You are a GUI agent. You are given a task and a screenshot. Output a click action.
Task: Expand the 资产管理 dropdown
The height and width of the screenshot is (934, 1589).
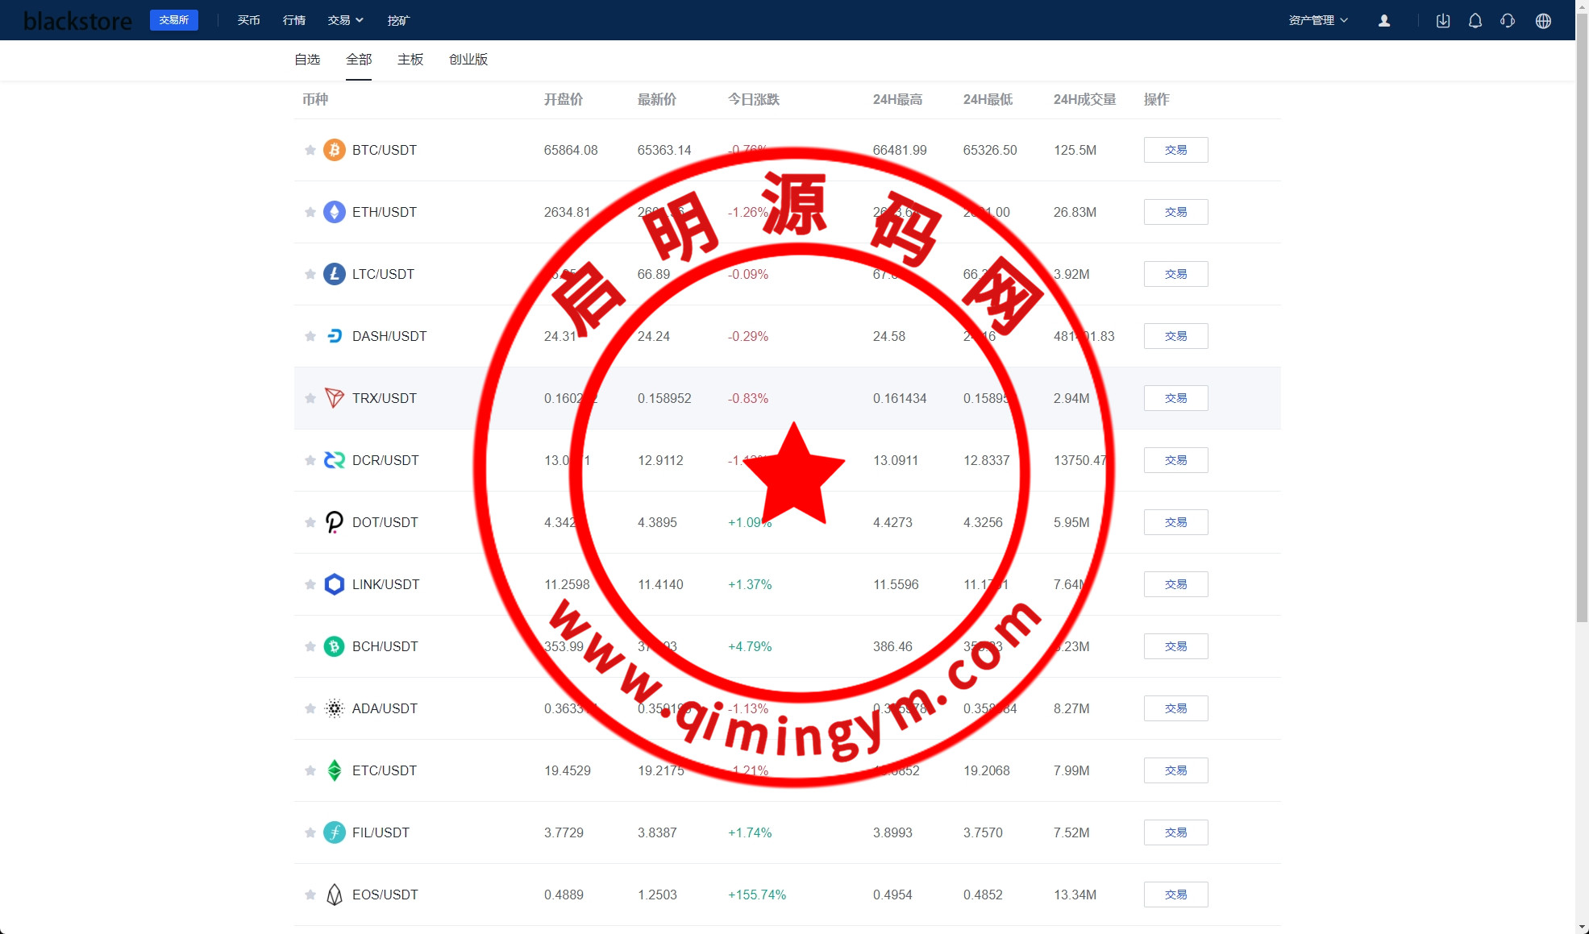(1317, 20)
